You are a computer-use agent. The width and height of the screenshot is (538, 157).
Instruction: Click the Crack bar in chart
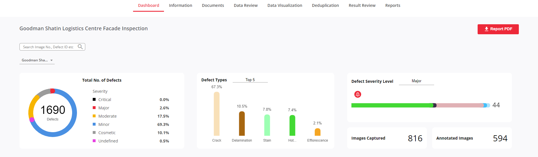click(217, 114)
